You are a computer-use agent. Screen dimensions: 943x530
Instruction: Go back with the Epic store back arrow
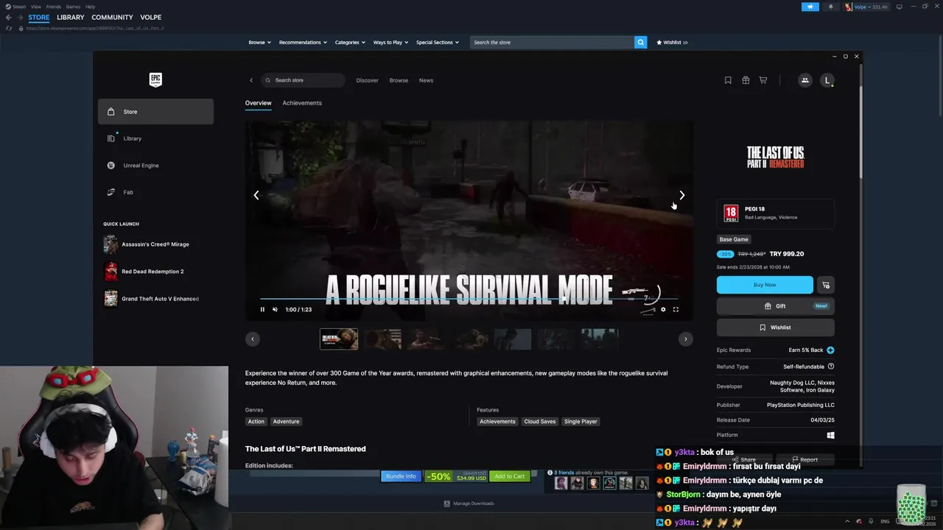point(251,80)
